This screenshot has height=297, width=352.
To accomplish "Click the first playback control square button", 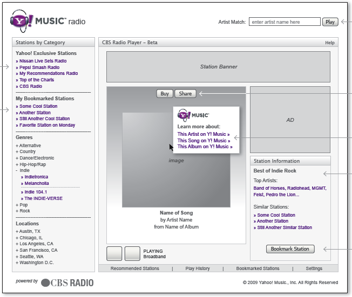I will 114,254.
